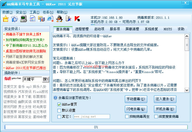Open link 中了新病毒USP10.DLL怎么办
Screen dimensions: 192x132
[x=27, y=46]
